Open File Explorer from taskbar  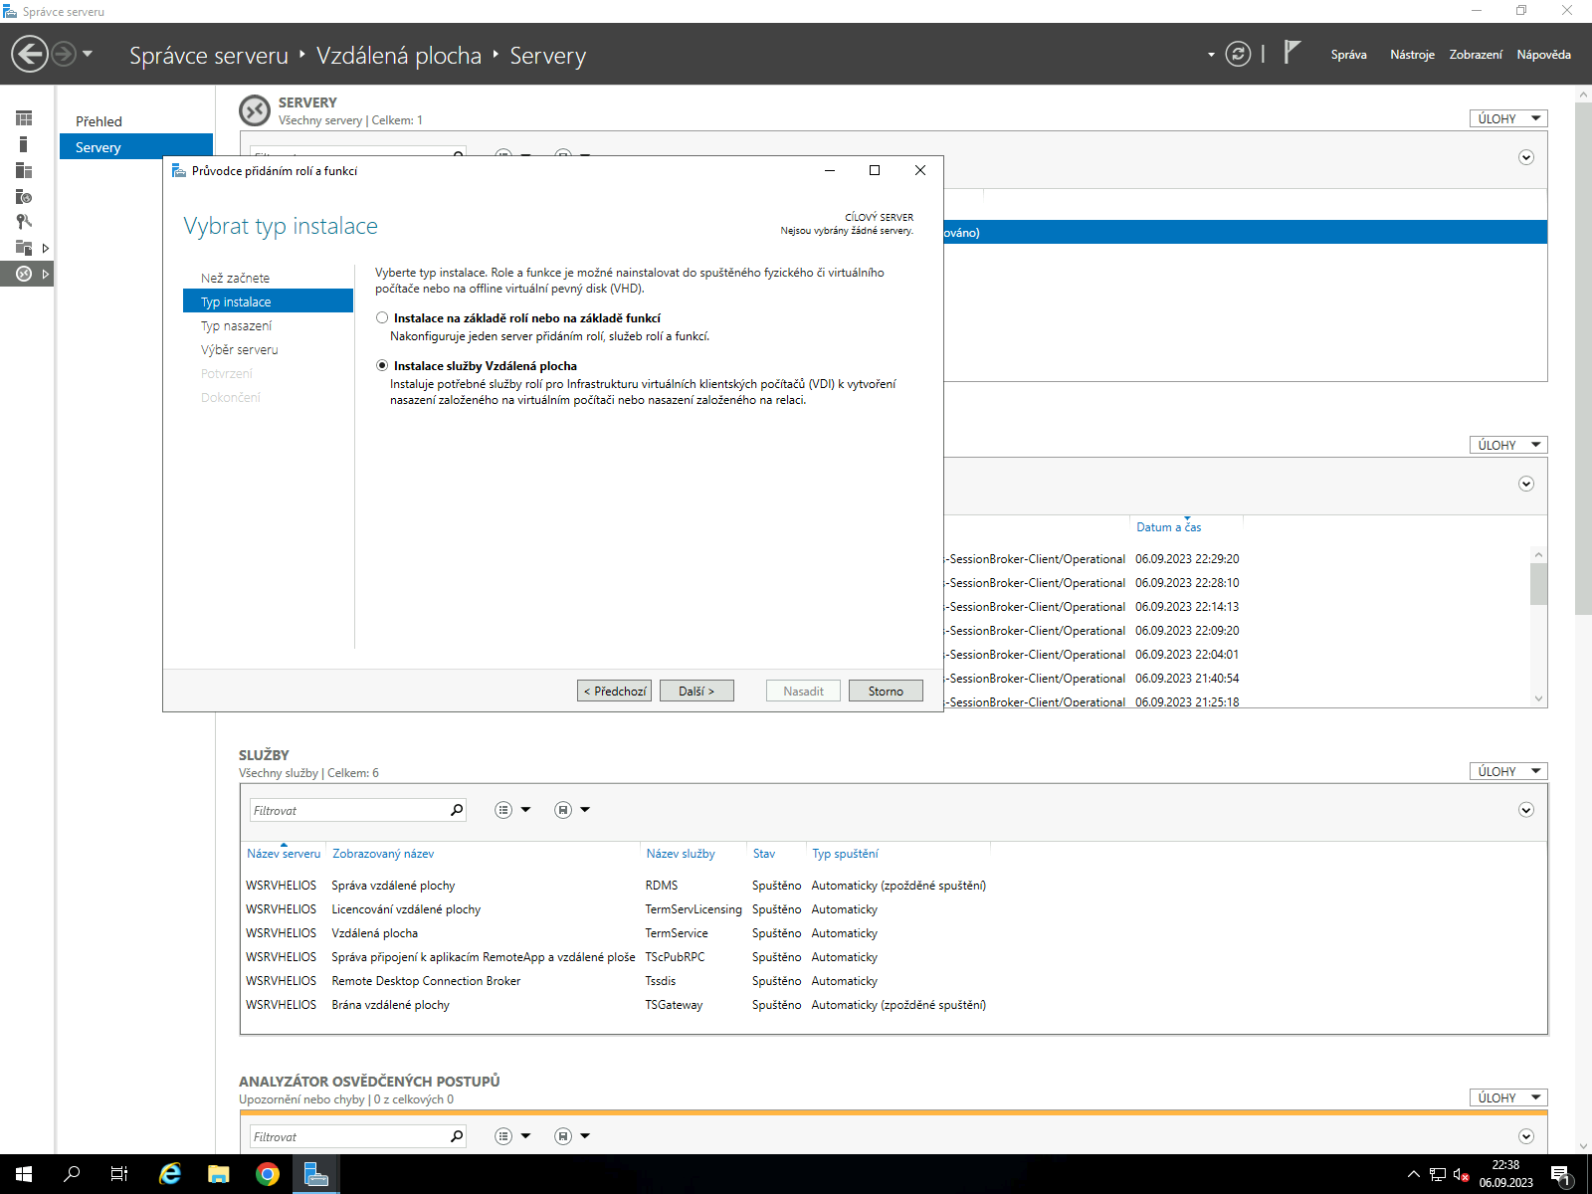click(218, 1174)
